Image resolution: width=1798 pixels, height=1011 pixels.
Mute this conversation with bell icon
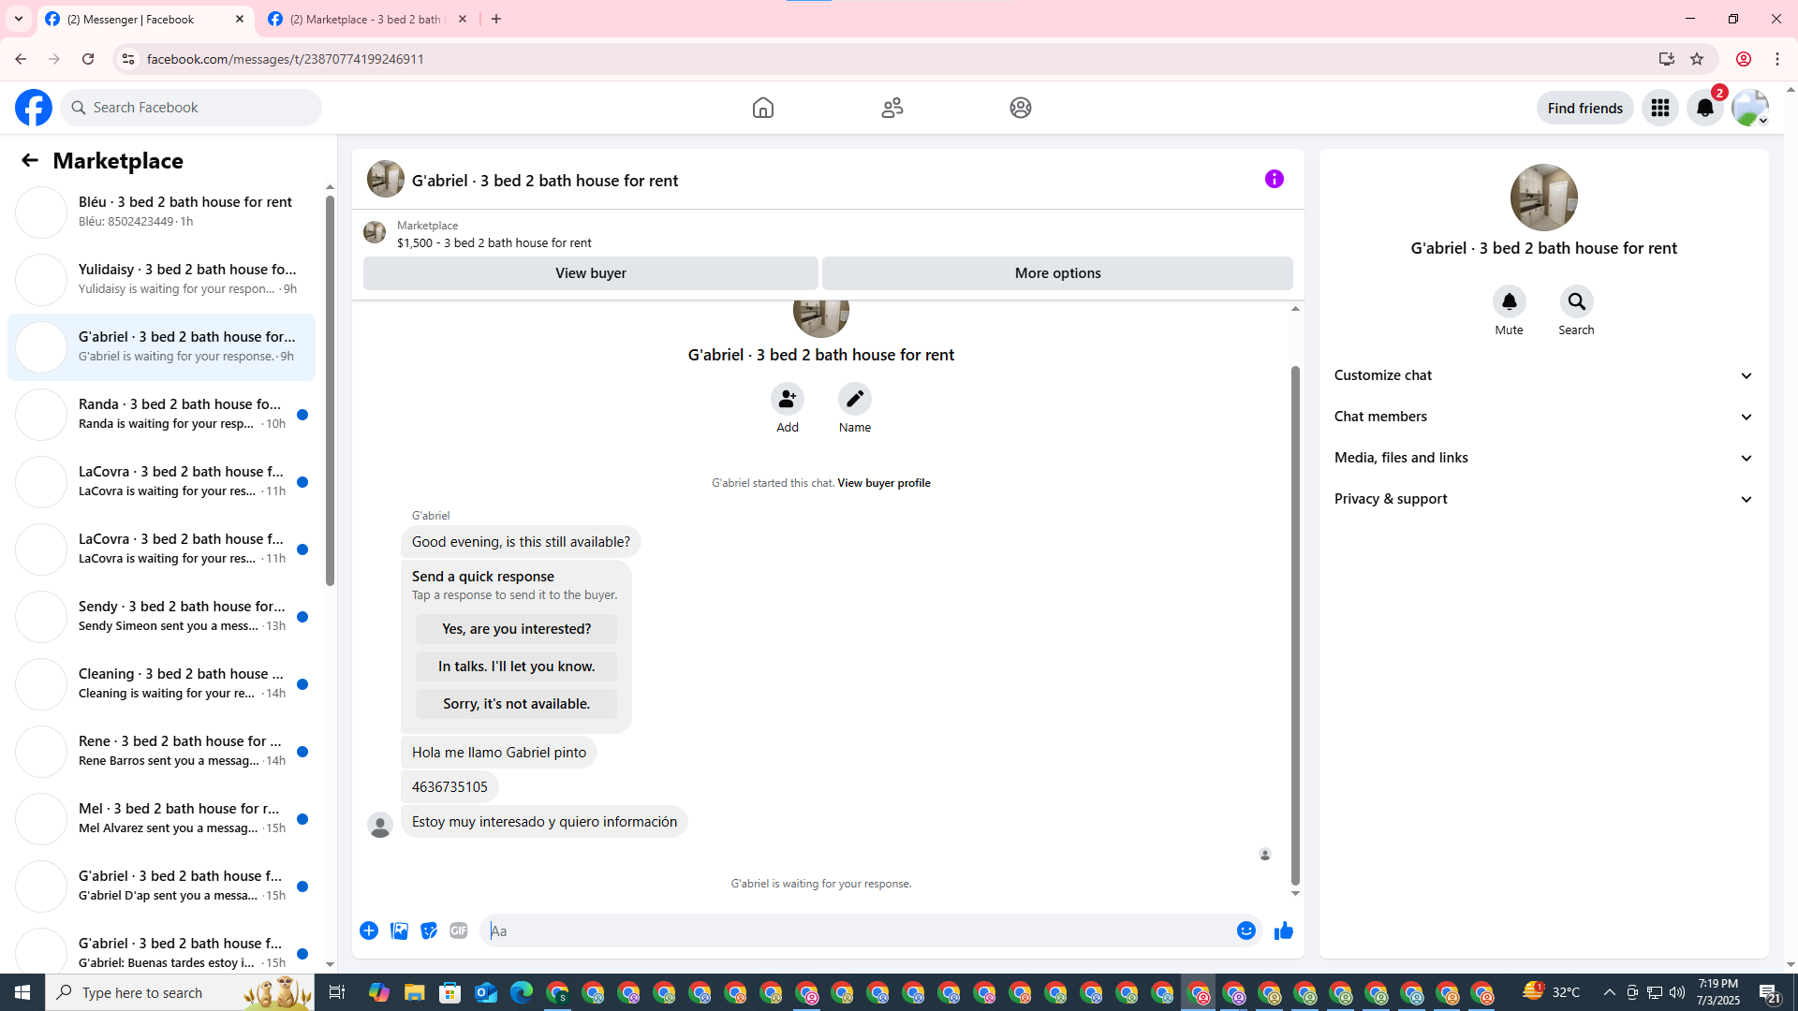[x=1509, y=302]
